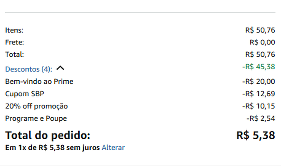281x166 pixels.
Task: Select the Itens label
Action: (x=14, y=30)
